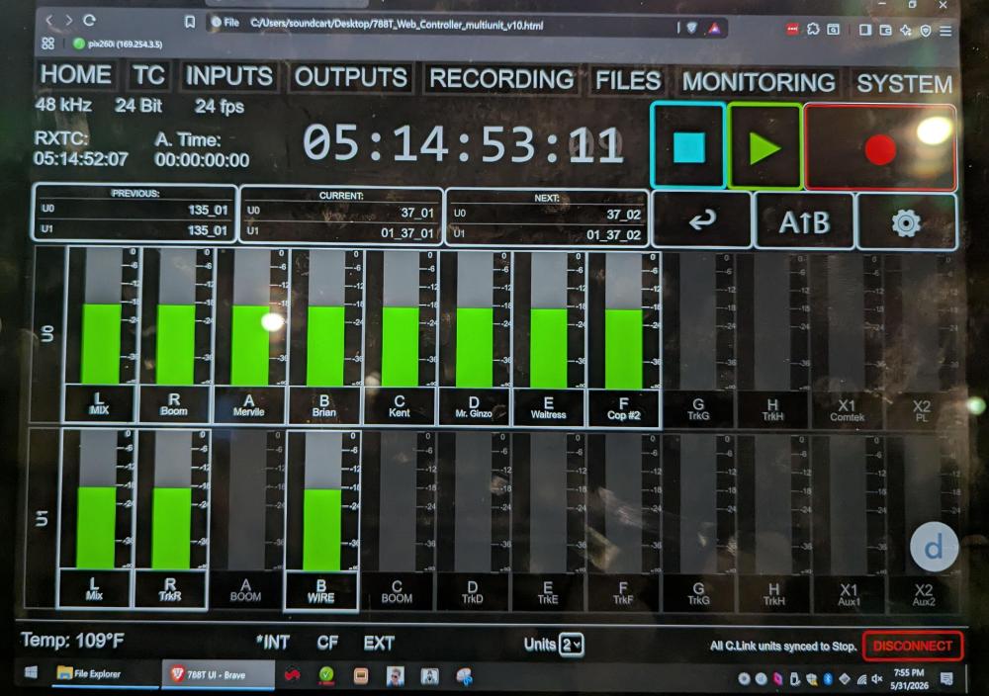Screen dimensions: 989x696
Task: Toggle U1 track B WIRE
Action: pyautogui.click(x=321, y=591)
